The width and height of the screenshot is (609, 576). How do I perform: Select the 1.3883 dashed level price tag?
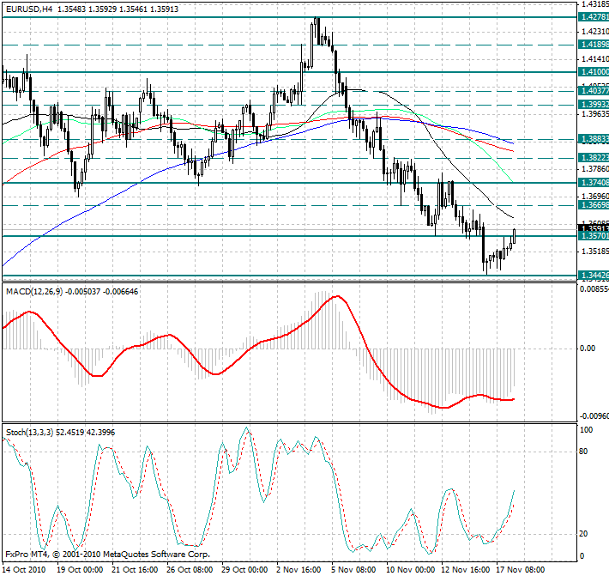(593, 138)
